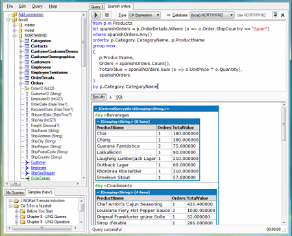292x236 pixels.
Task: Click the CustomerCustomerDemos table icon
Action: [x=27, y=51]
